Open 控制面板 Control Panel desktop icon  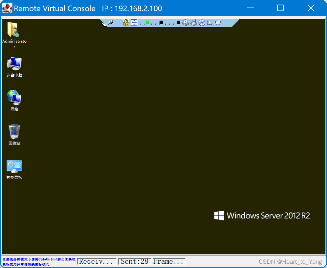[x=14, y=166]
